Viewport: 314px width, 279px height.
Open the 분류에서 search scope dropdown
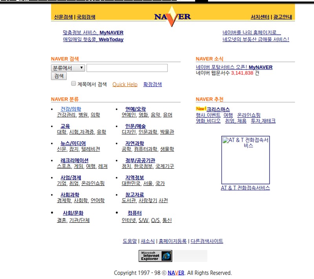click(68, 68)
